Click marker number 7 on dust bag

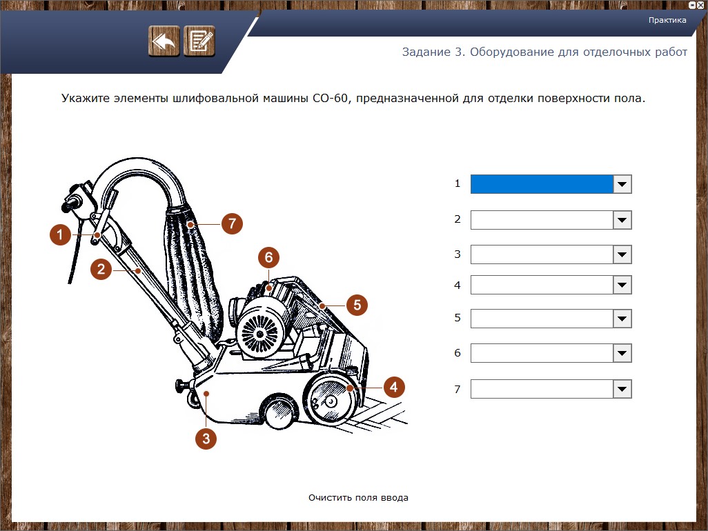point(233,223)
